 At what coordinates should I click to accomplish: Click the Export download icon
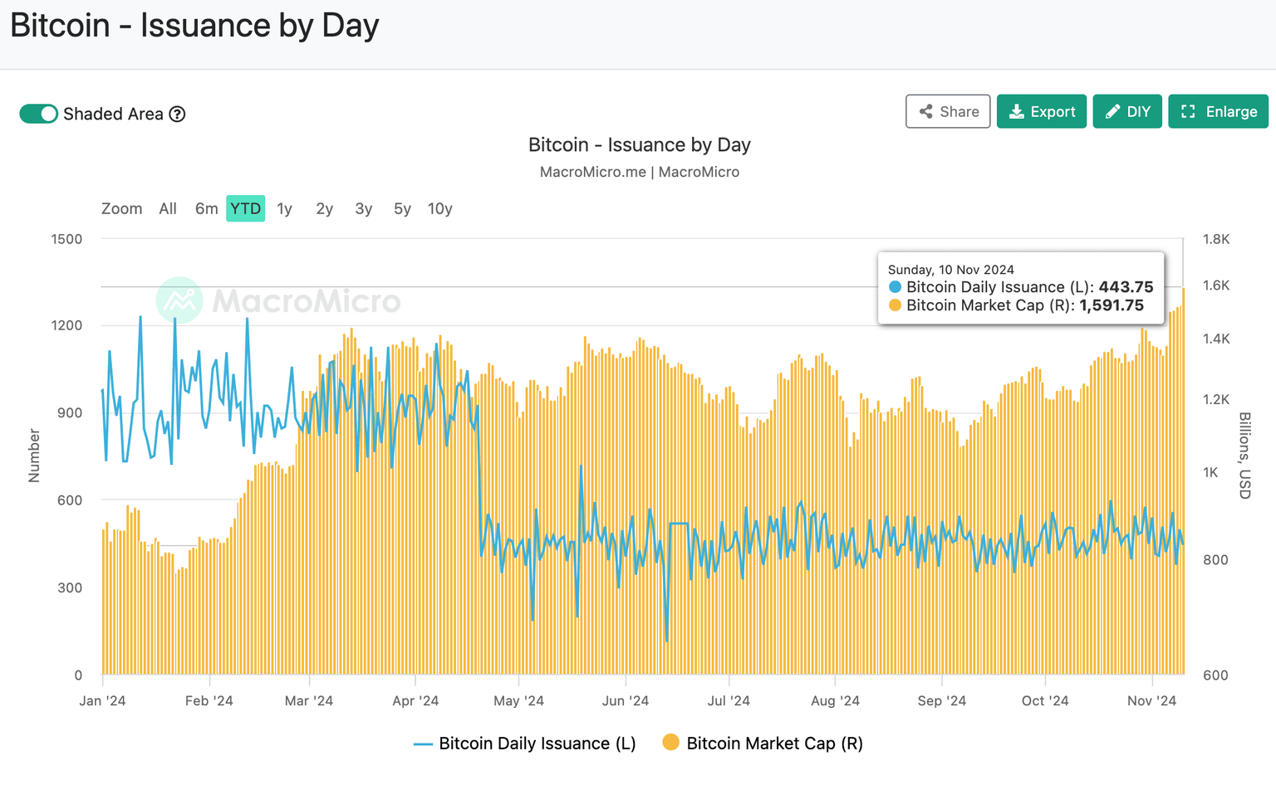coord(1016,112)
